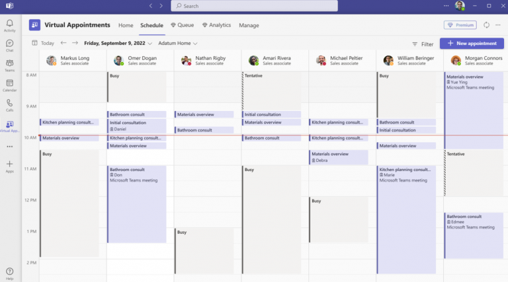Open Omer Dogan's Bathroom consult with Don
Image resolution: width=508 pixels, height=282 pixels.
137,204
